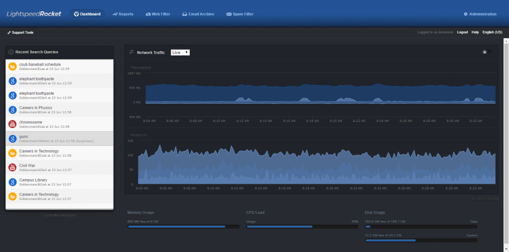Open the Help link

click(475, 32)
